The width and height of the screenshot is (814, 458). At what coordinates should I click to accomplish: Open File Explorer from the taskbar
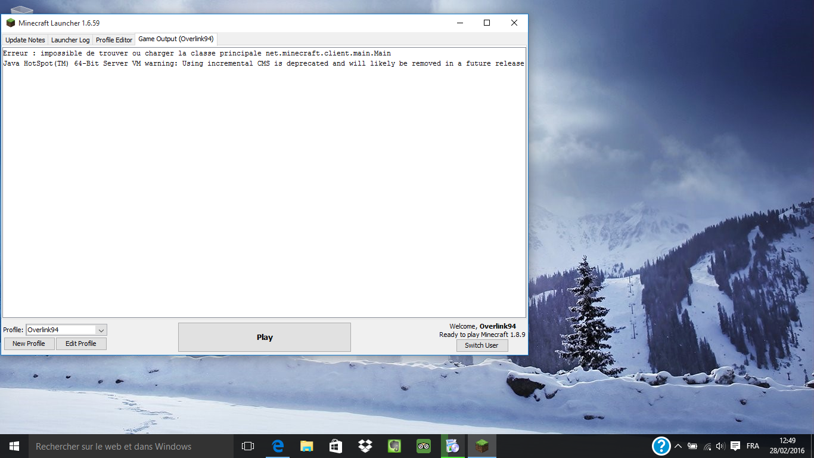coord(306,446)
